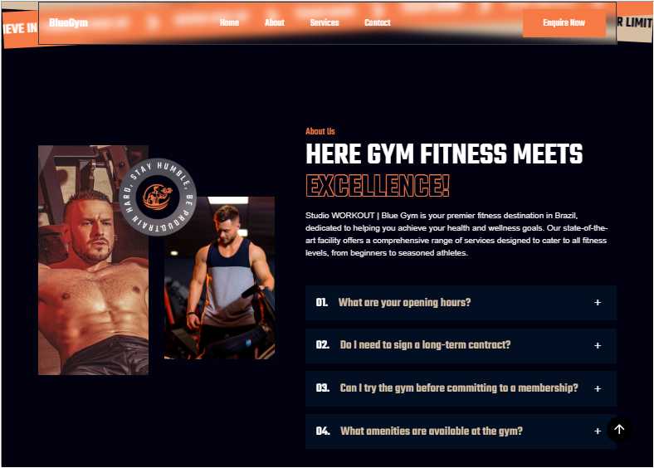The width and height of the screenshot is (654, 468).
Task: Click the plus icon for amenities question
Action: point(598,431)
